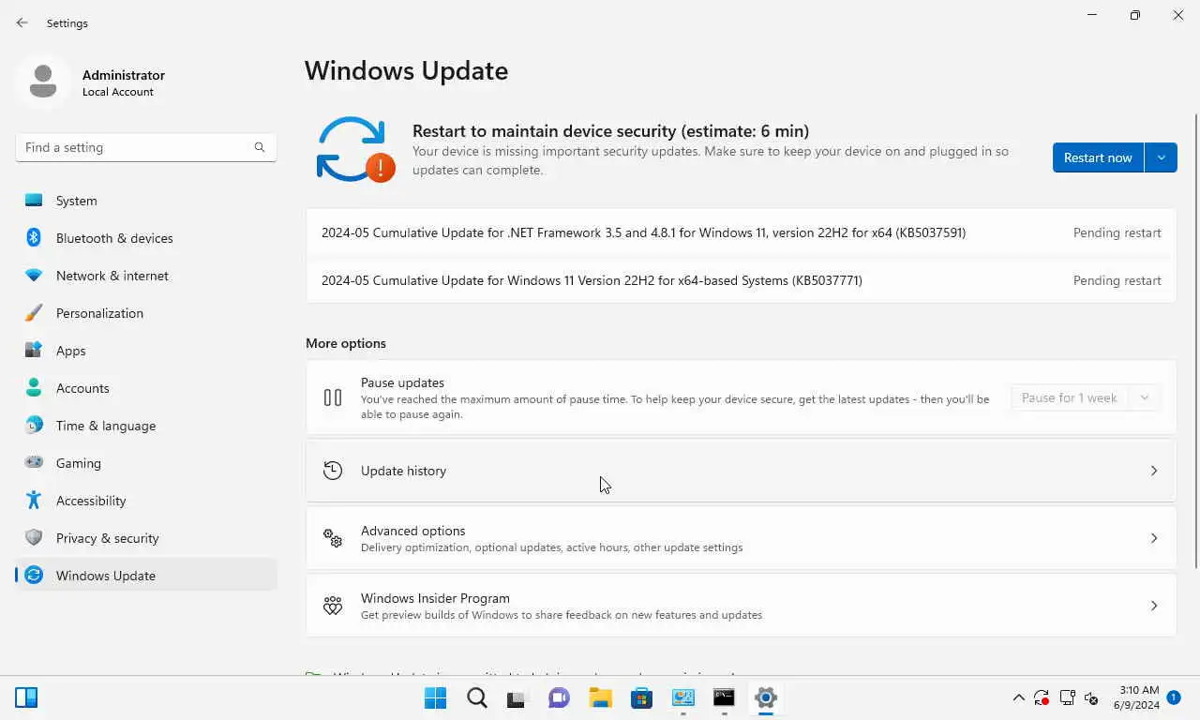Viewport: 1200px width, 720px height.
Task: Open Windows Insider Program page
Action: point(741,606)
